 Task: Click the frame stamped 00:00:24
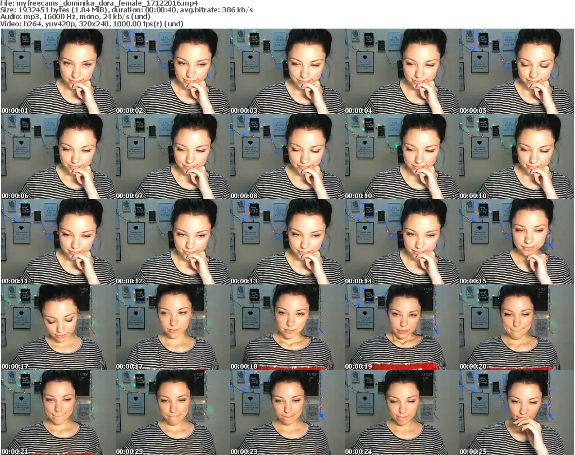tap(402, 412)
